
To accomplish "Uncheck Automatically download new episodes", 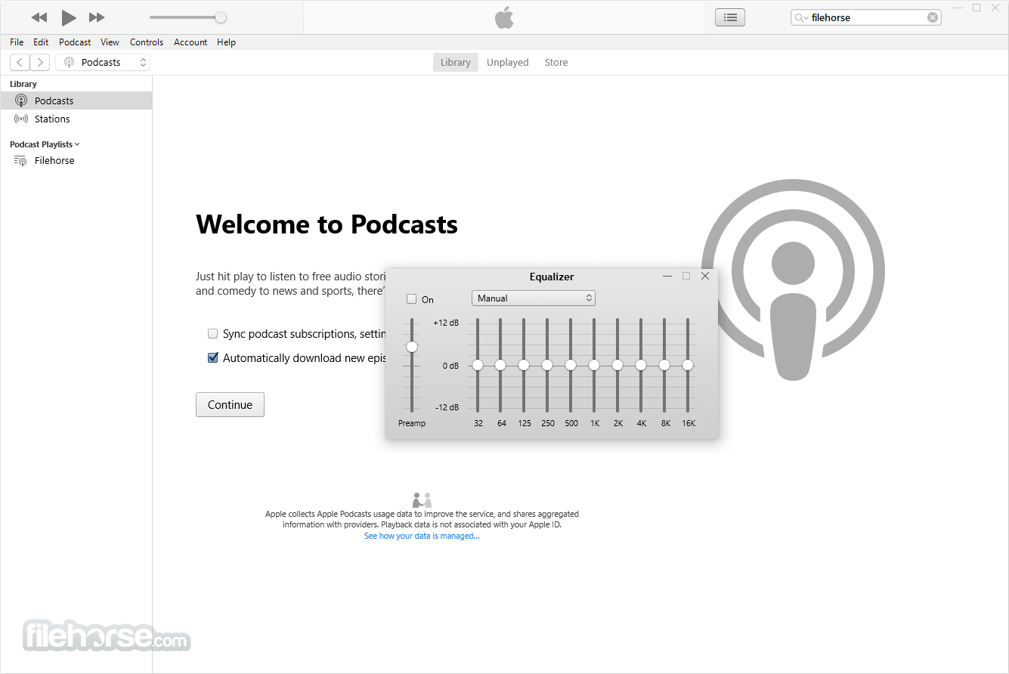I will [x=213, y=357].
